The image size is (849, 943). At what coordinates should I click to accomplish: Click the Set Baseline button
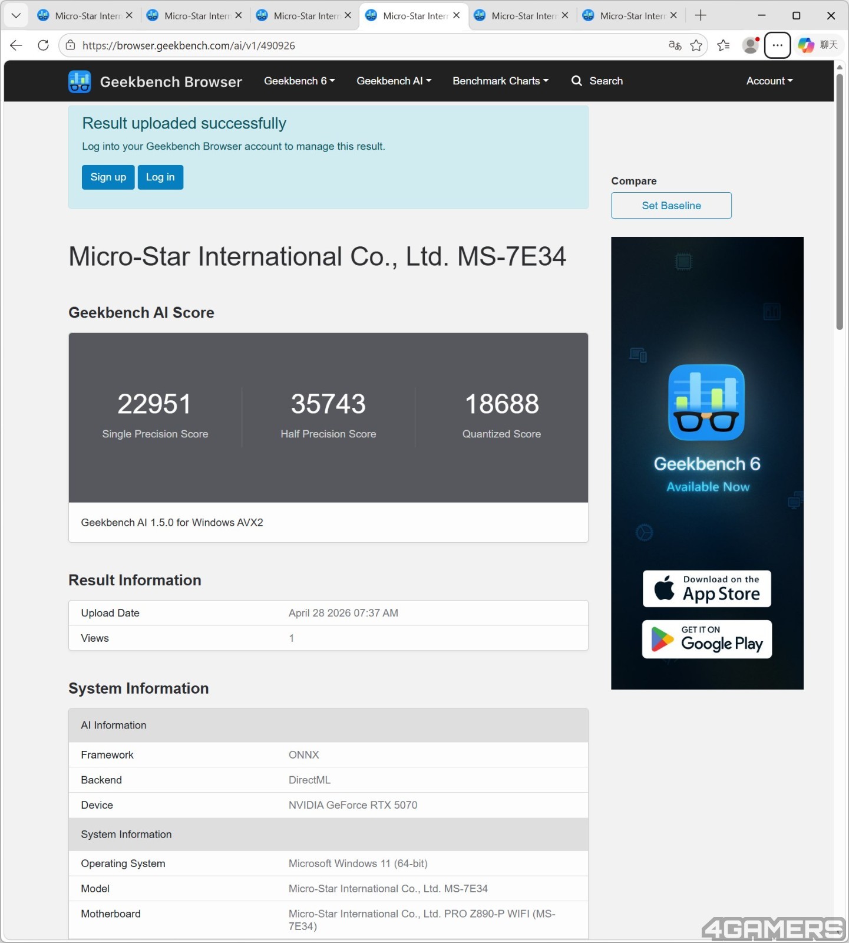(672, 206)
